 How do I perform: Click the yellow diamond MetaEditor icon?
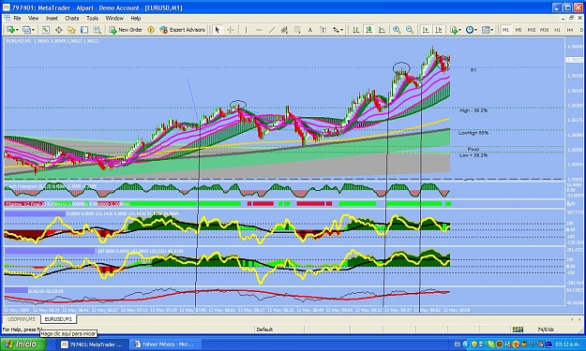151,30
